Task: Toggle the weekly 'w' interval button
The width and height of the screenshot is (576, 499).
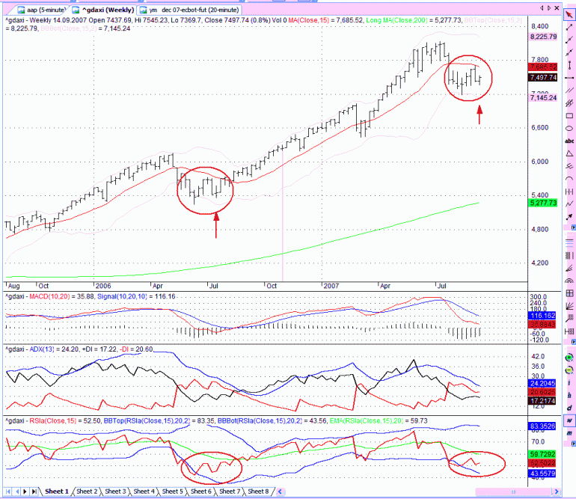Action: coord(569,420)
